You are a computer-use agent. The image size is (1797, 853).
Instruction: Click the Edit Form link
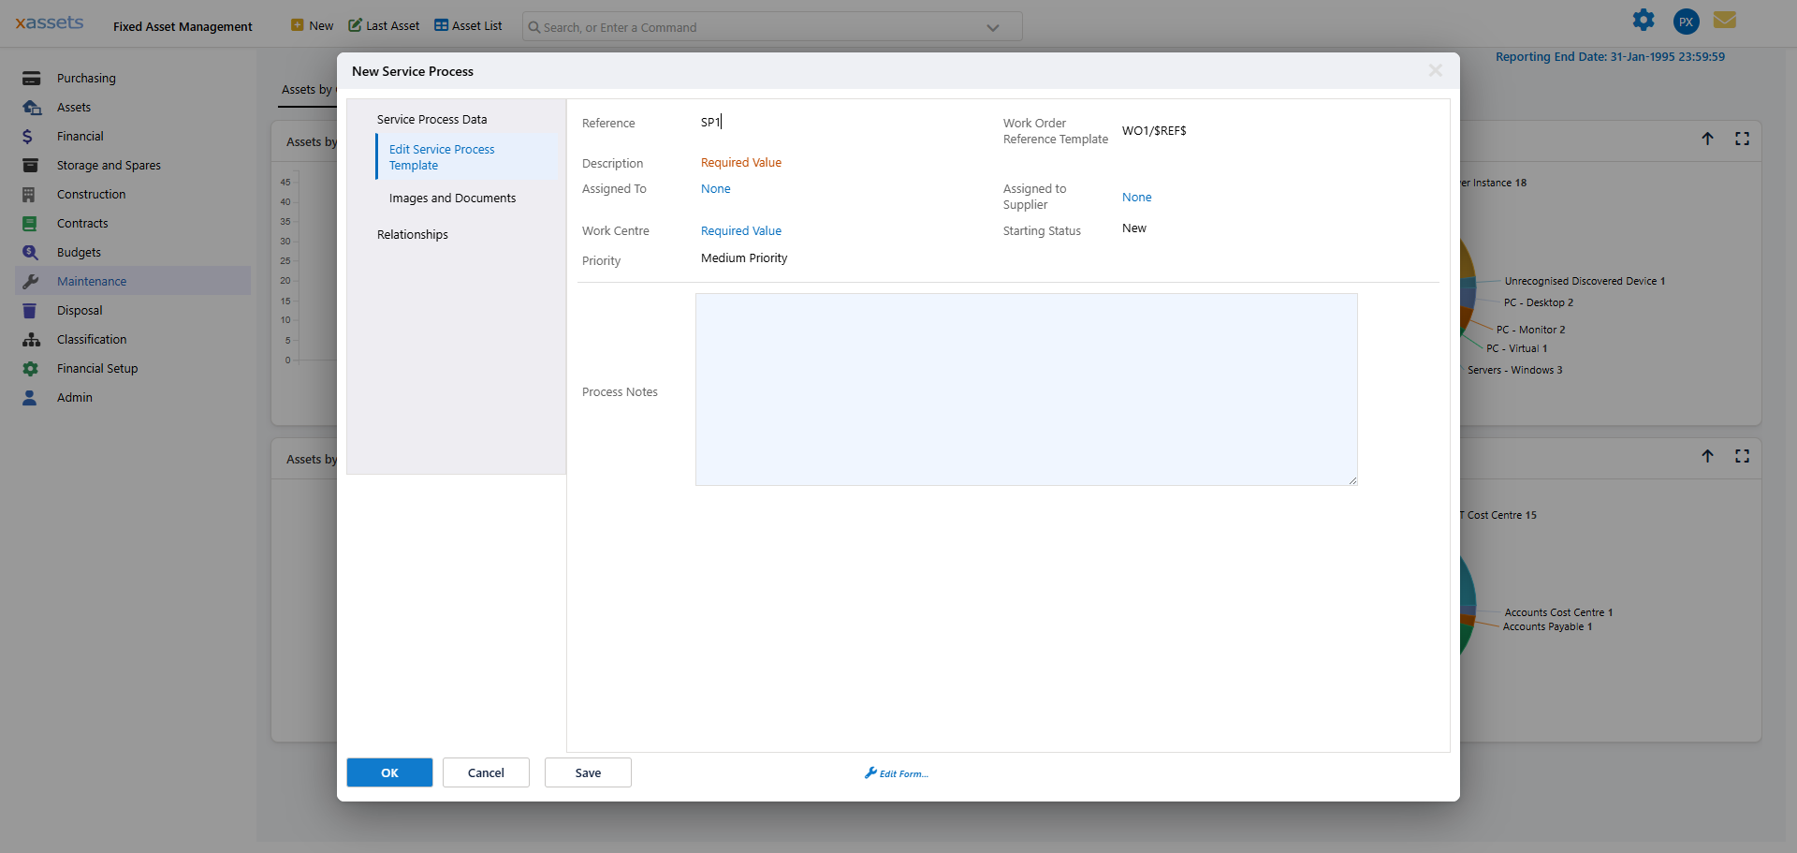[896, 772]
